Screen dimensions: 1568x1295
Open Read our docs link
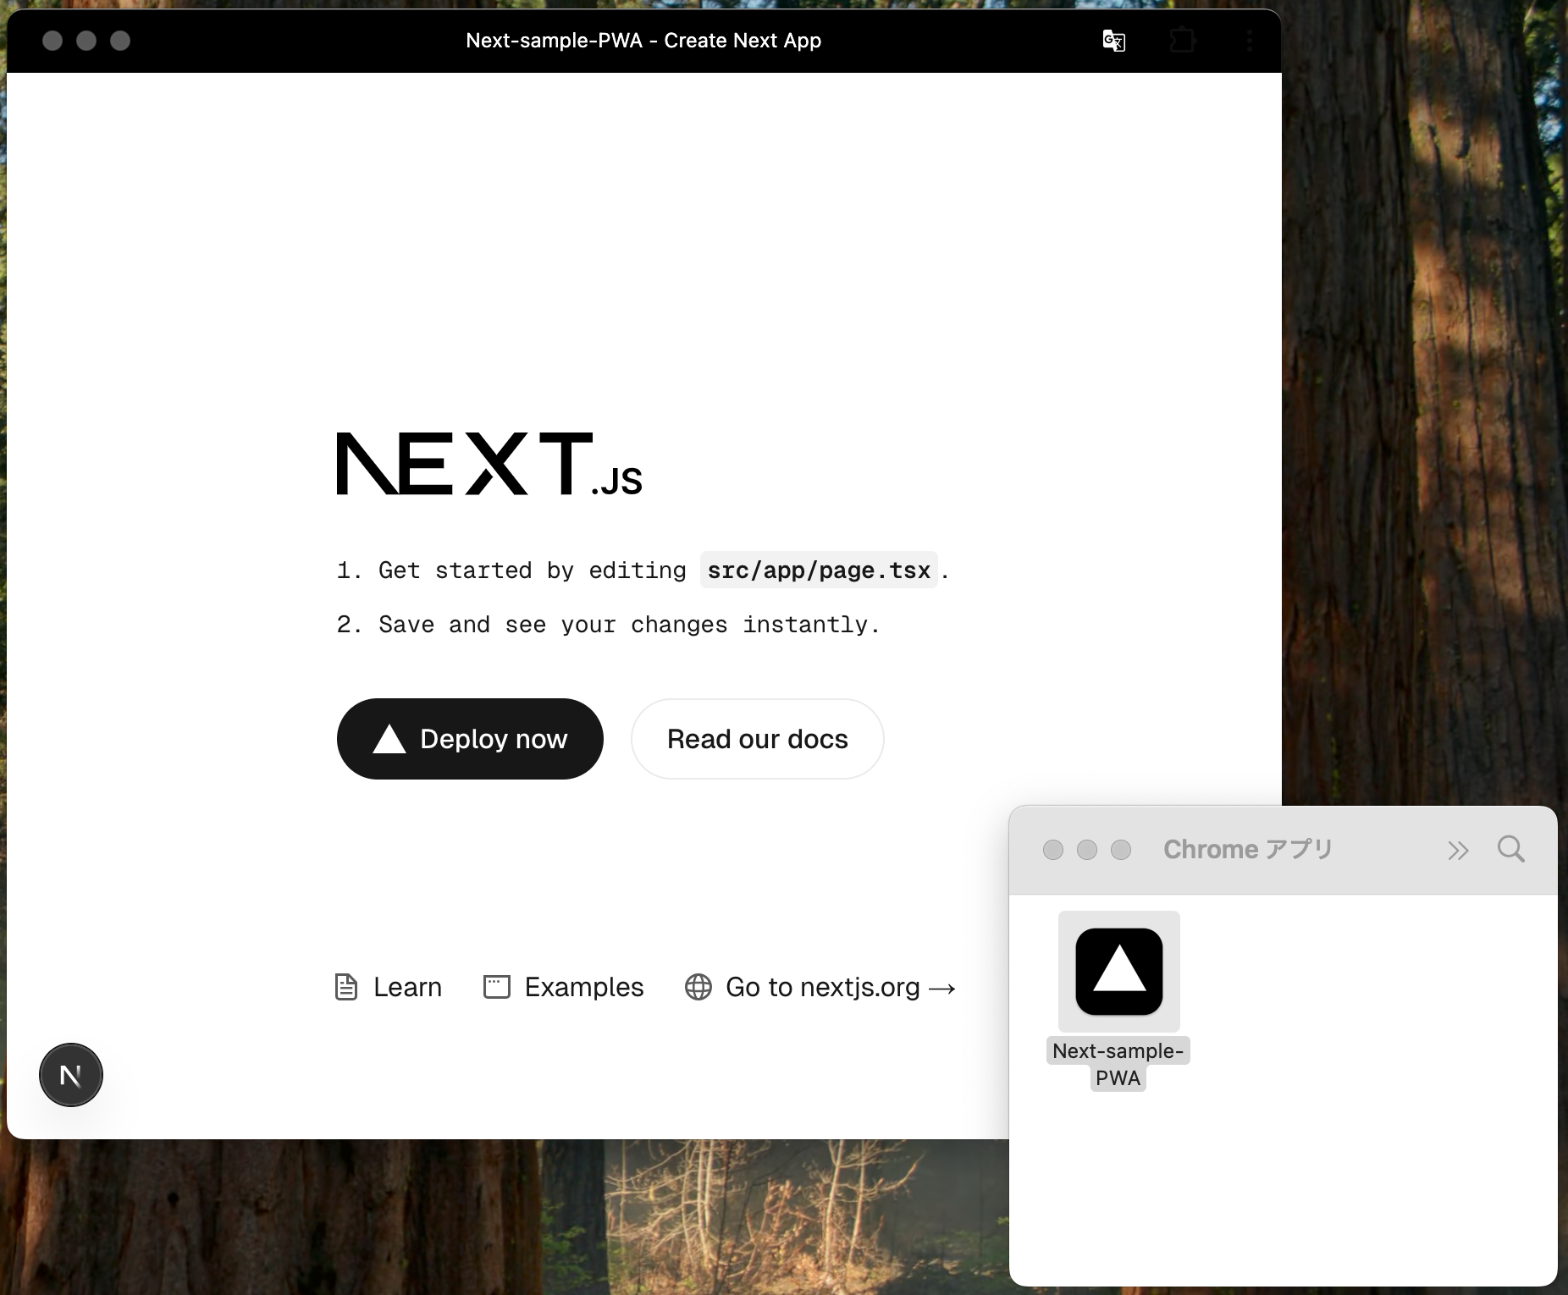click(758, 739)
